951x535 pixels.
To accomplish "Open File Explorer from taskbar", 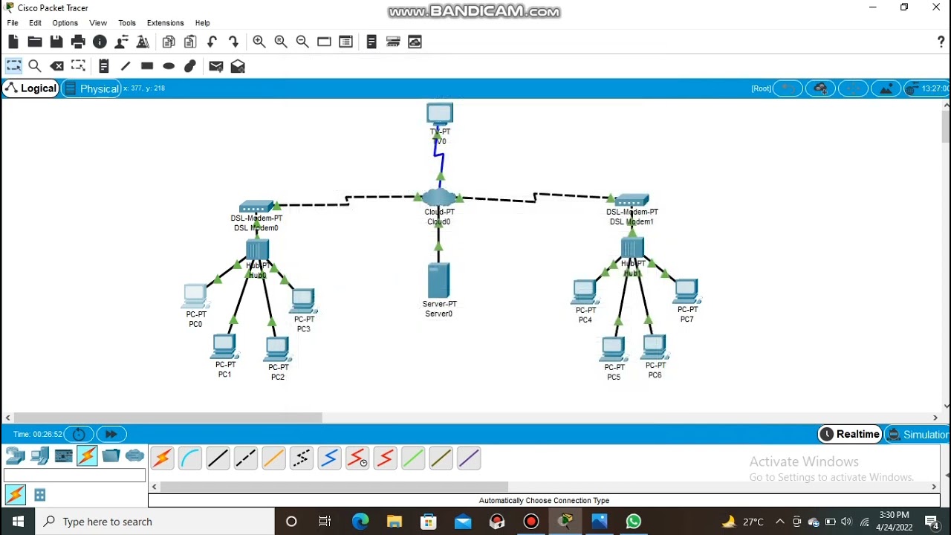I will tap(394, 522).
